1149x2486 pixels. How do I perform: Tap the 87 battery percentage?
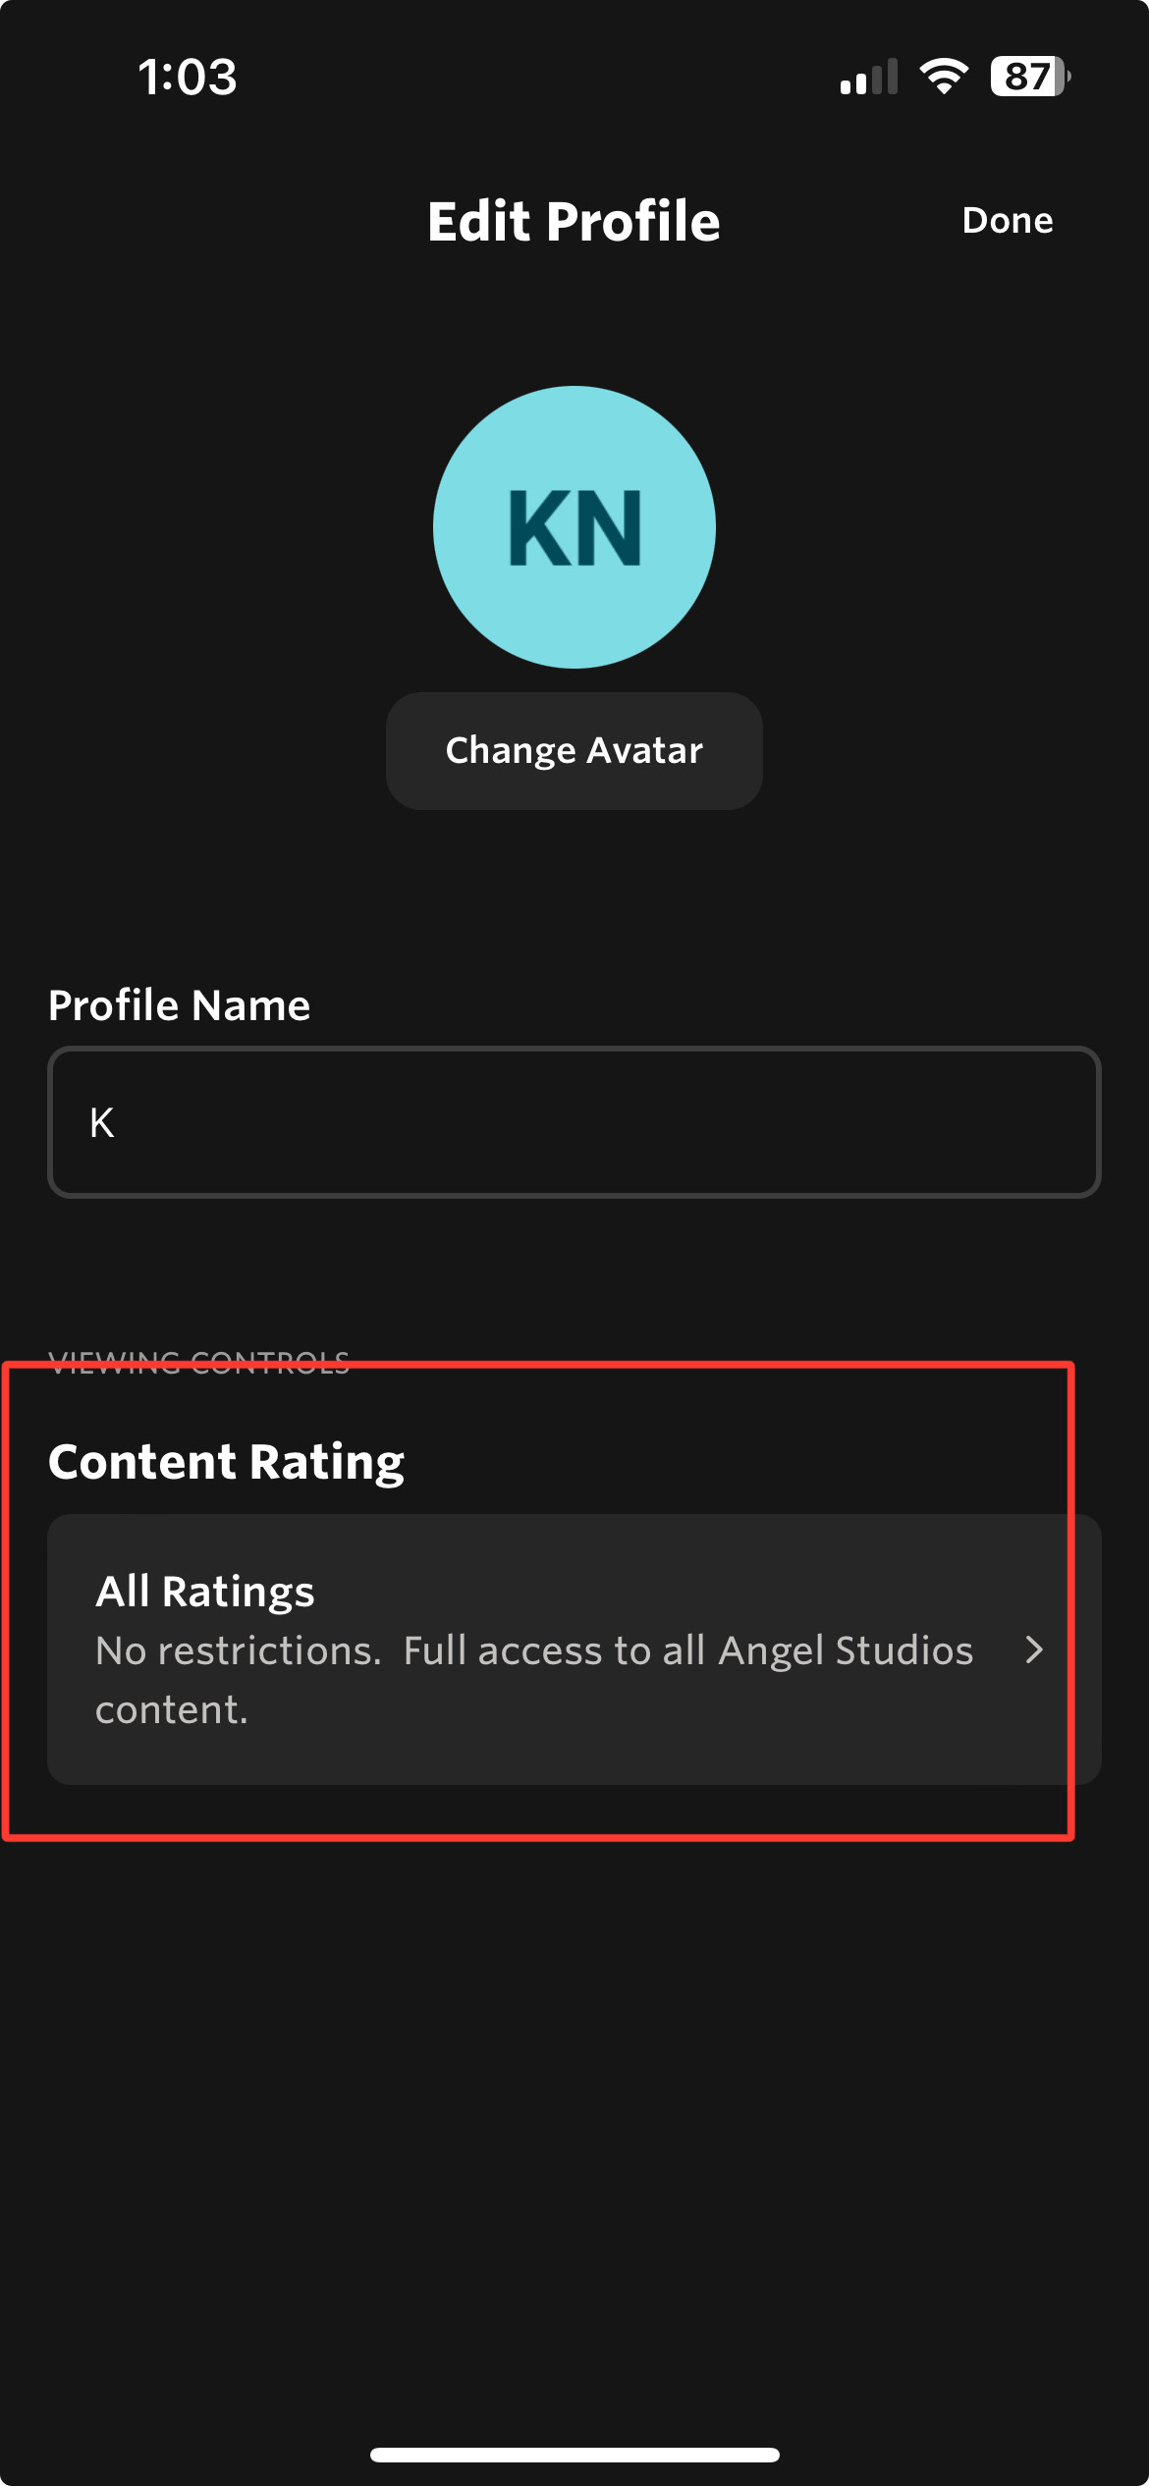1027,77
